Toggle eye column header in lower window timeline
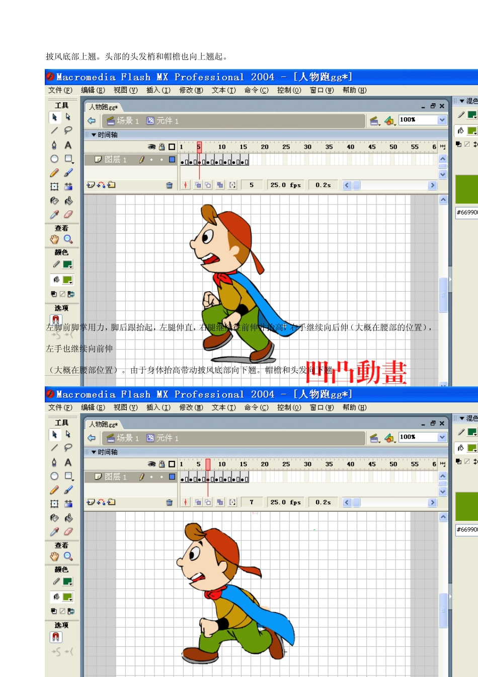 click(x=151, y=464)
